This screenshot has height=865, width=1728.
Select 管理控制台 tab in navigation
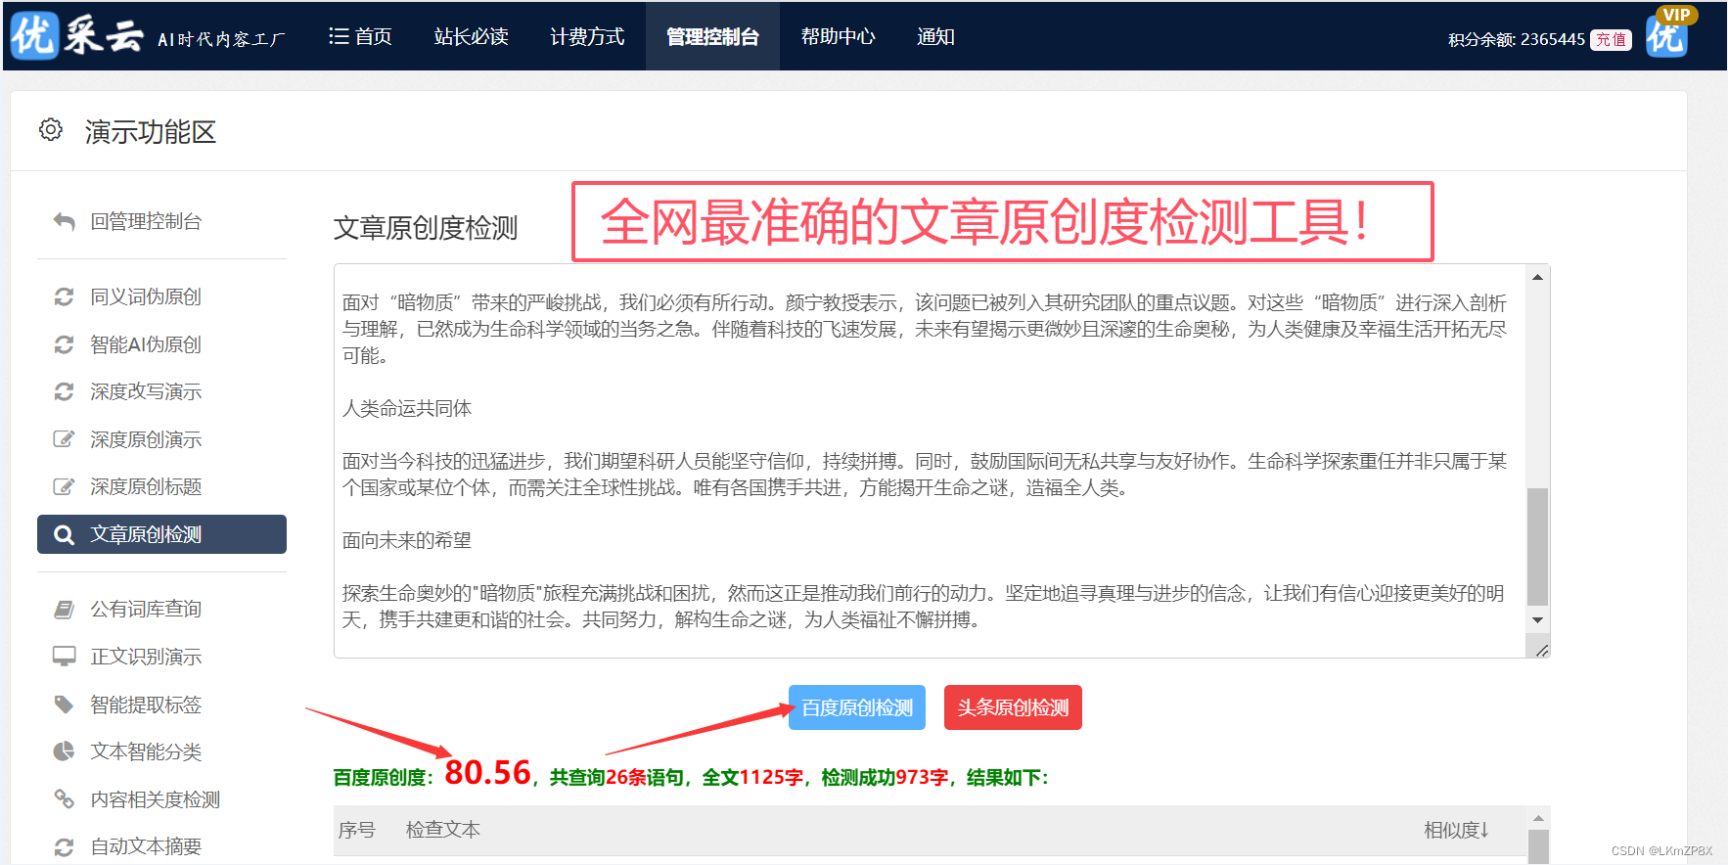click(x=712, y=36)
